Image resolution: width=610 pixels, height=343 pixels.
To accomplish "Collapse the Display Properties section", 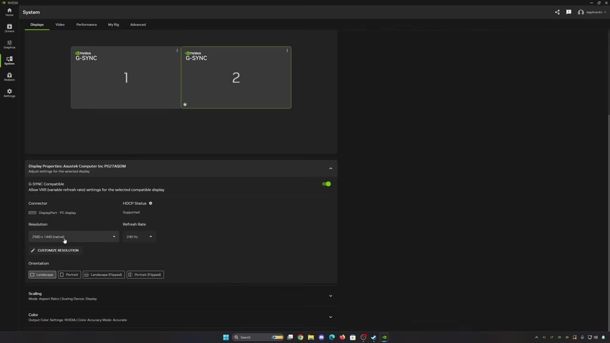I will pos(330,168).
